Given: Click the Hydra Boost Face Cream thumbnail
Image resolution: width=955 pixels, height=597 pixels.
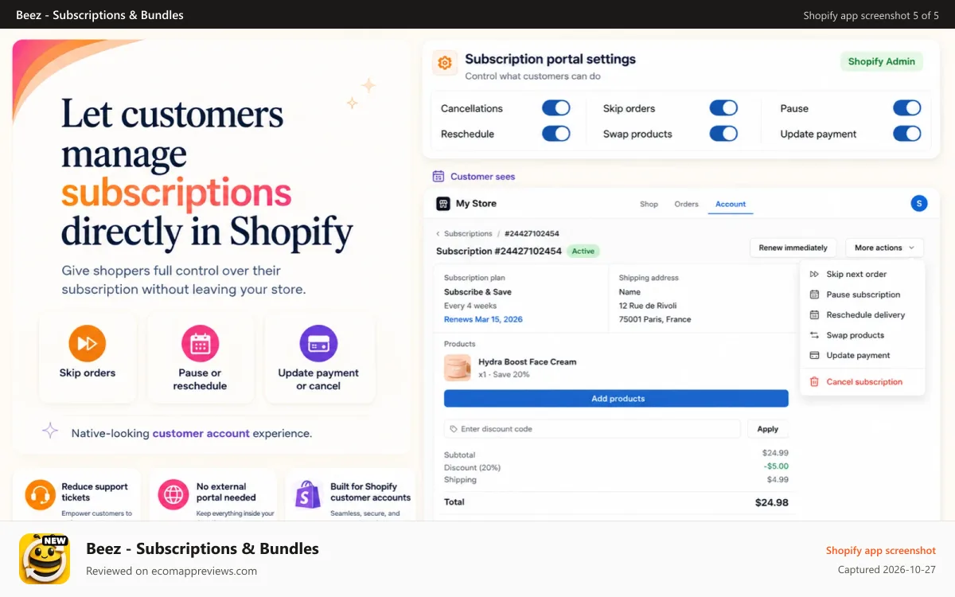Looking at the screenshot, I should pos(458,368).
